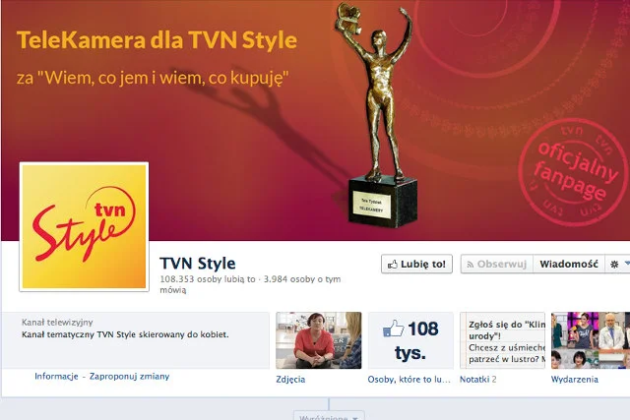Click the Wydarzenia label link

click(x=575, y=379)
